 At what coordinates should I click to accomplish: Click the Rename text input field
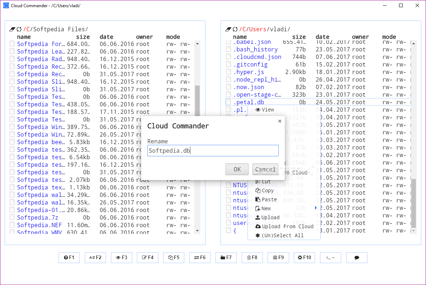coord(213,151)
